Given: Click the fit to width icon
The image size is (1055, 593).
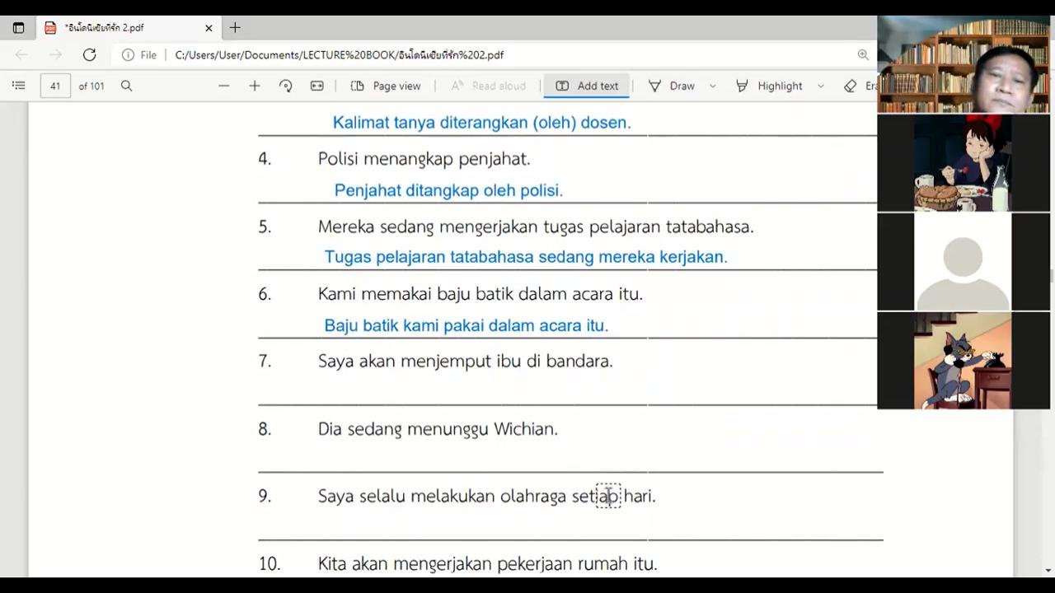Looking at the screenshot, I should pyautogui.click(x=316, y=86).
